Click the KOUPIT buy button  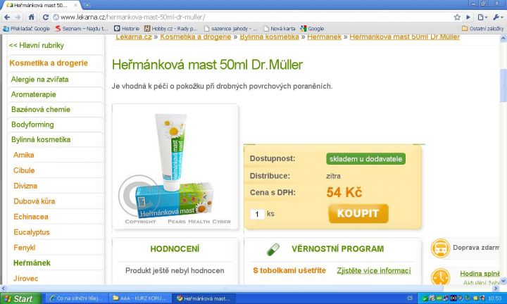[358, 213]
